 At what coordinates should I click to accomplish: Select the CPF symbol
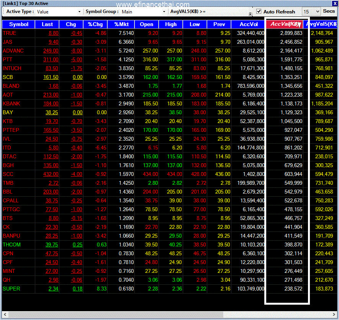8,263
